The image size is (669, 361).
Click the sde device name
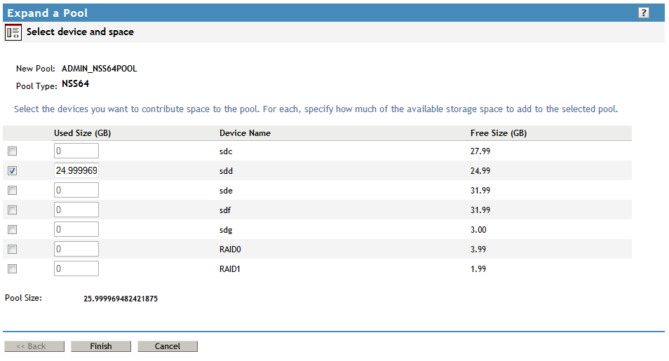pyautogui.click(x=226, y=191)
